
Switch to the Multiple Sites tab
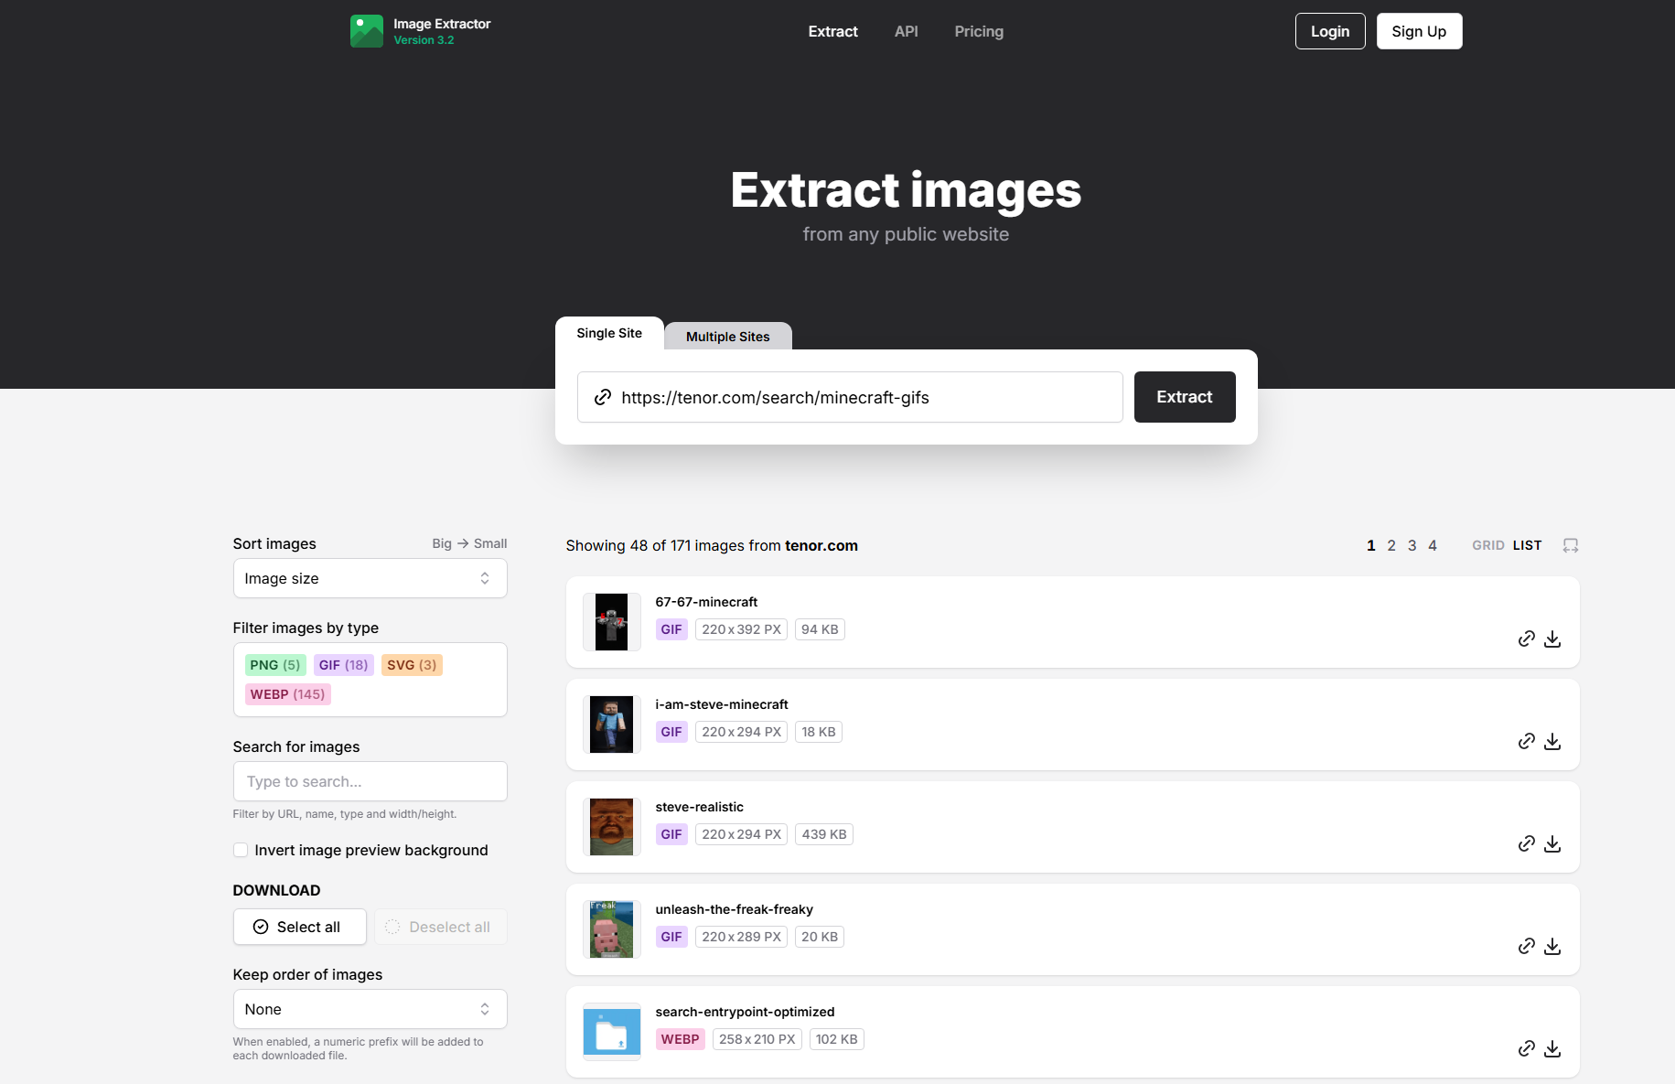[x=727, y=337]
